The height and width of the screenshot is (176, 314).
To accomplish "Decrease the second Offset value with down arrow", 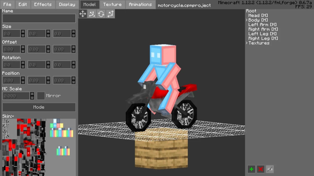I will point(48,51).
